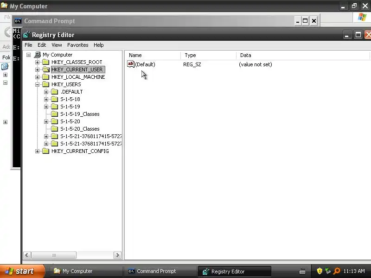Switch to Command Prompt taskbar button
The width and height of the screenshot is (371, 278).
click(160, 271)
